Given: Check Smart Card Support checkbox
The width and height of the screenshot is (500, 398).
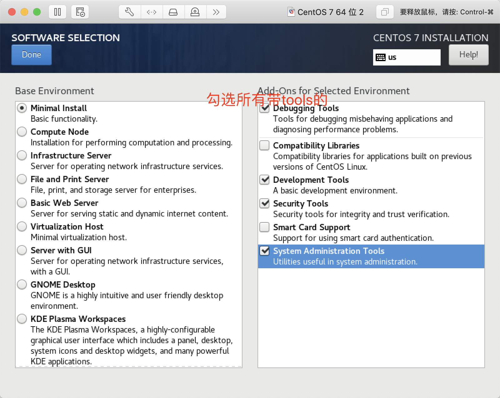Looking at the screenshot, I should 264,227.
